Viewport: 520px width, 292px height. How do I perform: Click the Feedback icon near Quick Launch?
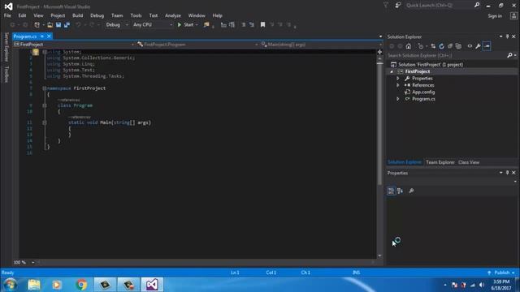pyautogui.click(x=397, y=6)
